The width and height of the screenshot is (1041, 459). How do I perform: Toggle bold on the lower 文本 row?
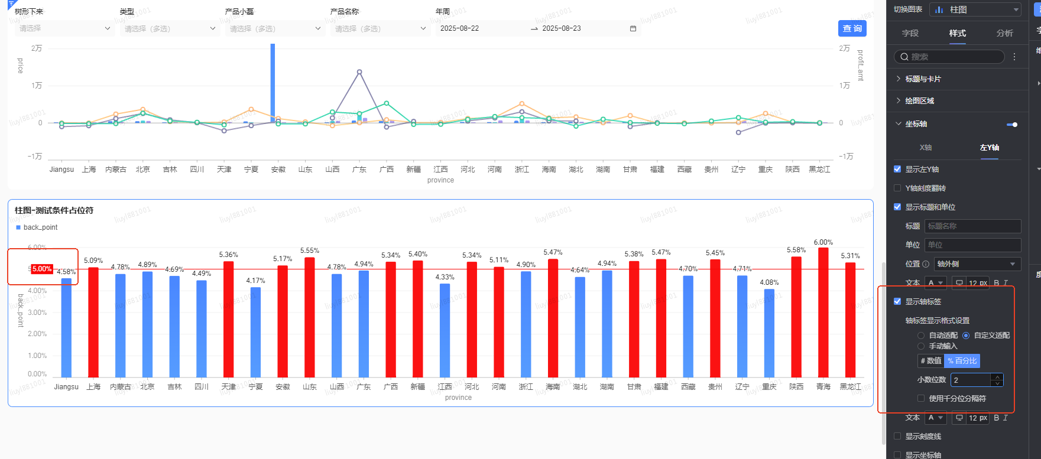pos(996,418)
